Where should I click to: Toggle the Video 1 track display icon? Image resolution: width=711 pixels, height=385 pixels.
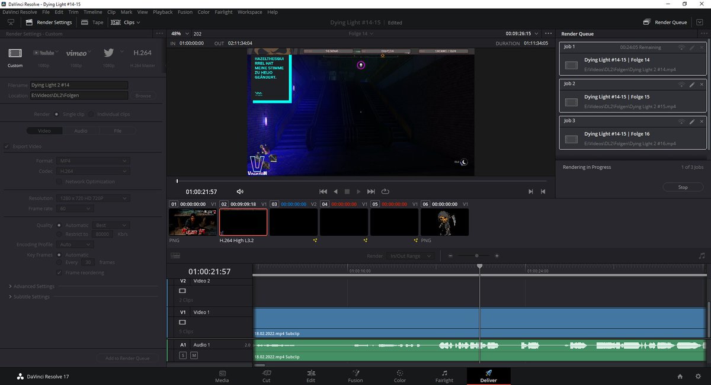[182, 322]
